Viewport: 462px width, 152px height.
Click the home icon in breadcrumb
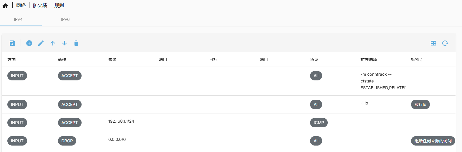coord(5,6)
